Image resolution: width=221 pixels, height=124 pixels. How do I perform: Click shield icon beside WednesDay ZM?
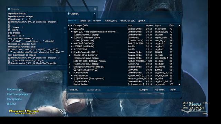click(x=71, y=76)
